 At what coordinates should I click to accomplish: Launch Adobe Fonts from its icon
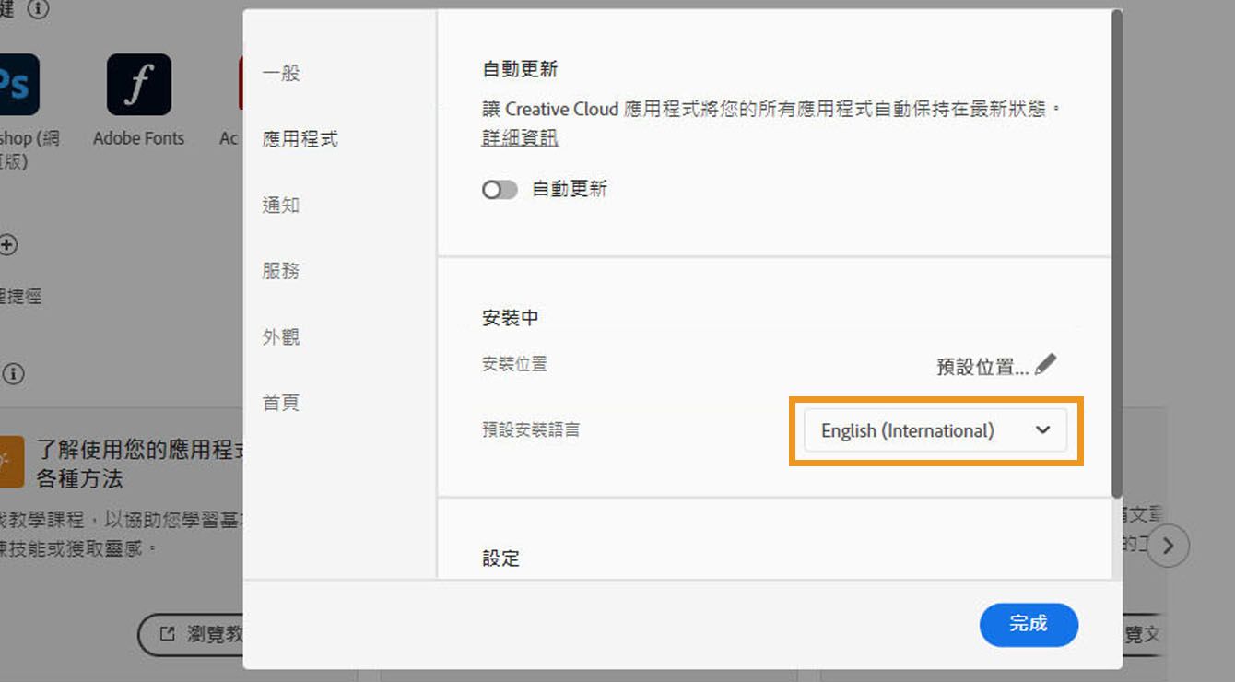tap(138, 84)
